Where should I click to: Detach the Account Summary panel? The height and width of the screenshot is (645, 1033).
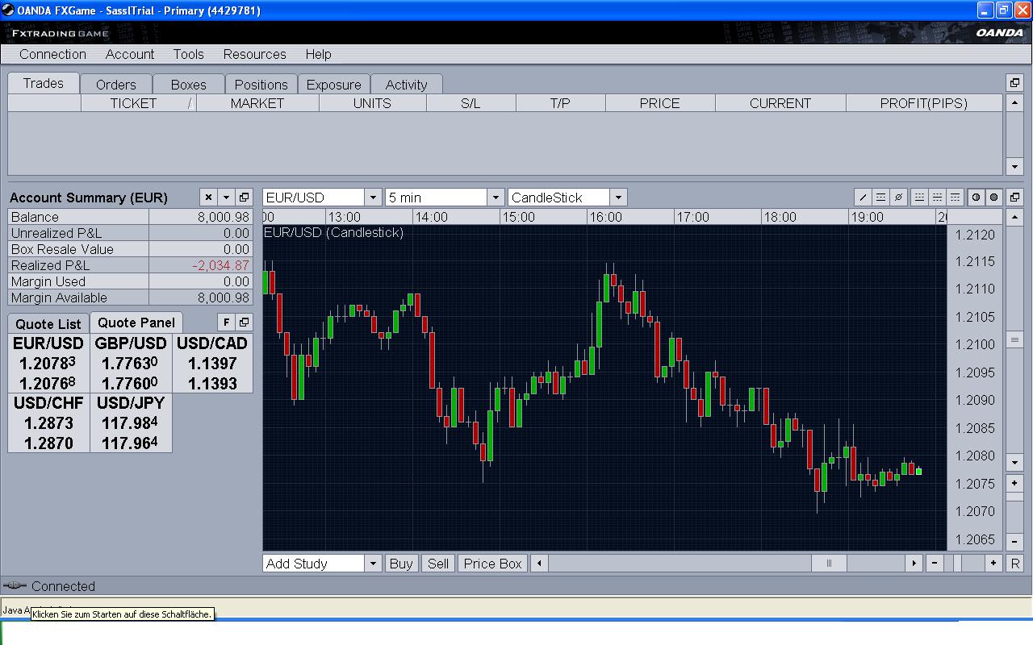click(244, 198)
